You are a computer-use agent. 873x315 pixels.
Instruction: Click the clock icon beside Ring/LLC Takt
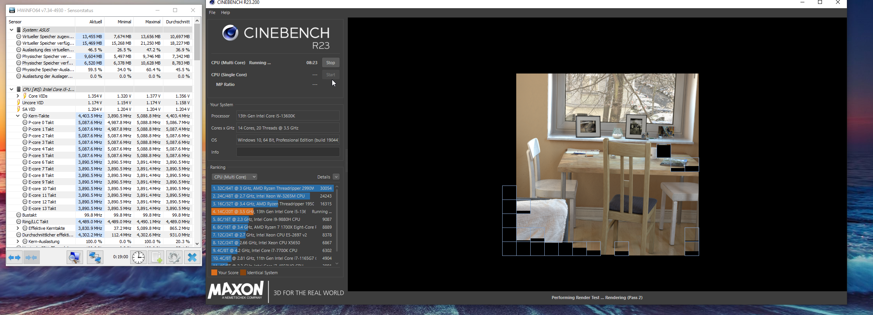19,222
